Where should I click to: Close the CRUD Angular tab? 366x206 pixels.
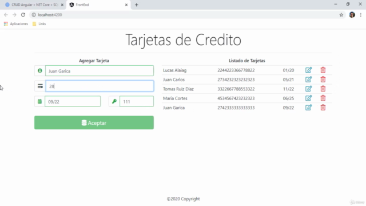click(x=62, y=5)
